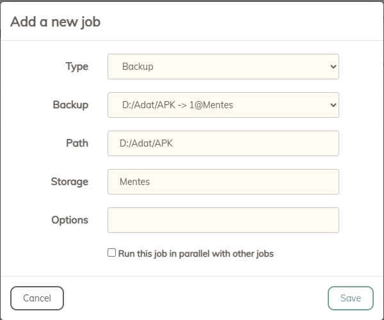Place cursor after 'D:/Adat/APK' text in Path
Image resolution: width=384 pixels, height=320 pixels.
click(x=174, y=143)
